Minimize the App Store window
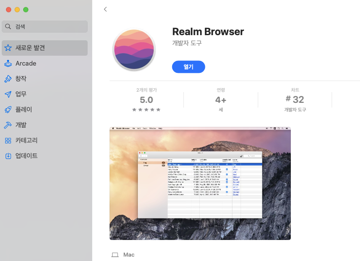Screen dimensions: 360x261 coord(17,9)
